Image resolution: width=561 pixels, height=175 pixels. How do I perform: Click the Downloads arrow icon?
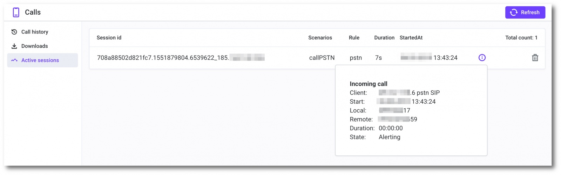[x=14, y=46]
